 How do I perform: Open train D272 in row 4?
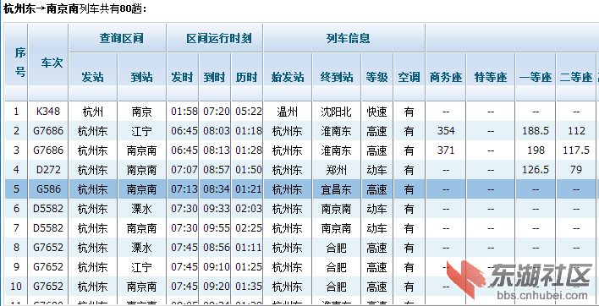pyautogui.click(x=48, y=170)
